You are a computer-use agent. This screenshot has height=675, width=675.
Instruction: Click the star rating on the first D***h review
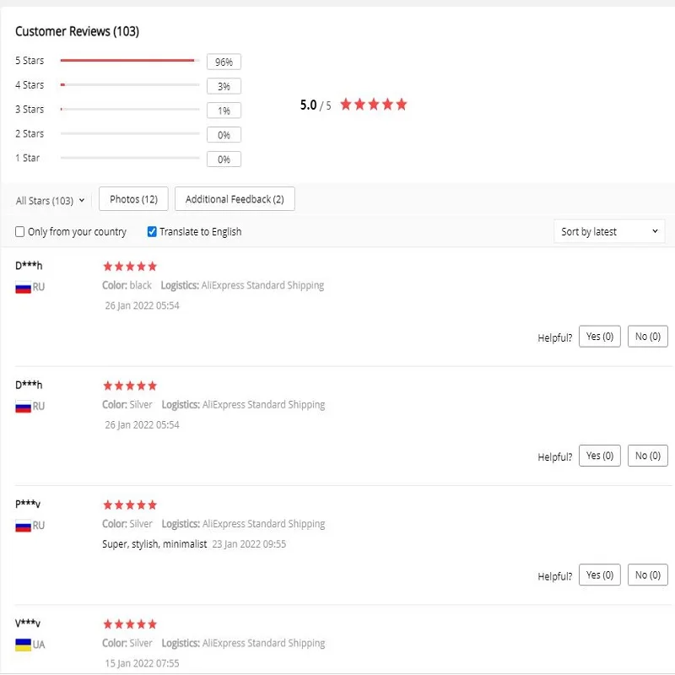pos(130,266)
